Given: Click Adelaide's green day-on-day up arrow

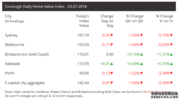Looking at the screenshot, I should (112, 64).
